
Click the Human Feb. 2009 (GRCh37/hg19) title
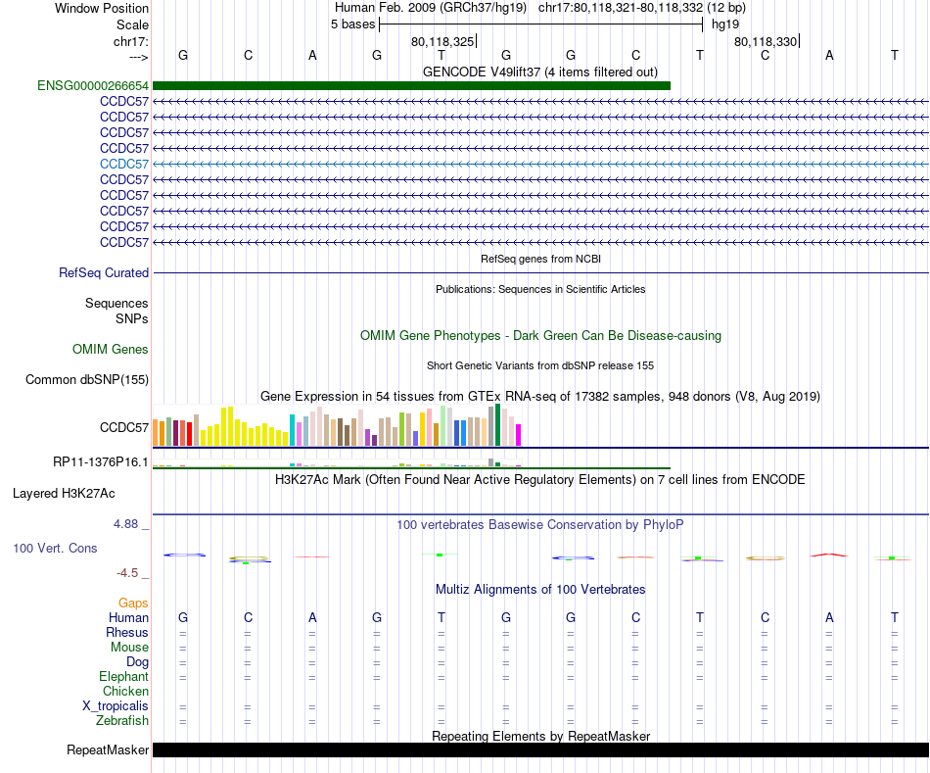pos(431,8)
